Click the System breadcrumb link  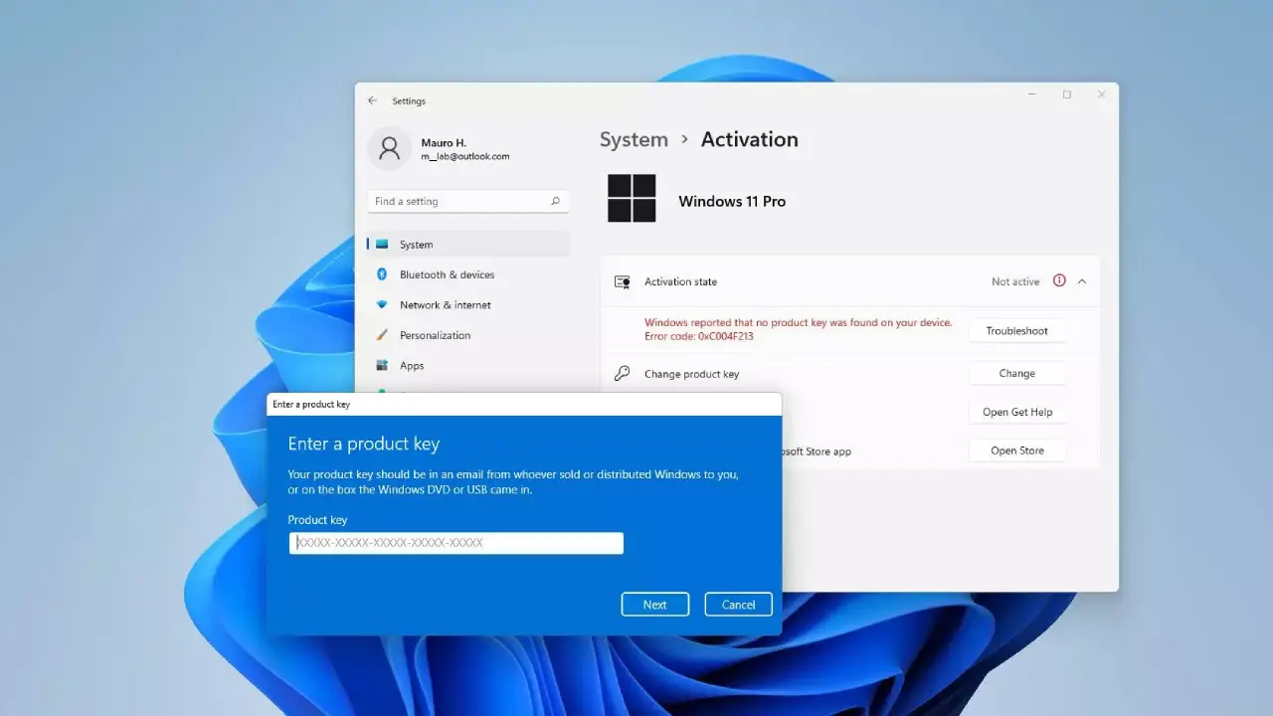click(x=634, y=140)
